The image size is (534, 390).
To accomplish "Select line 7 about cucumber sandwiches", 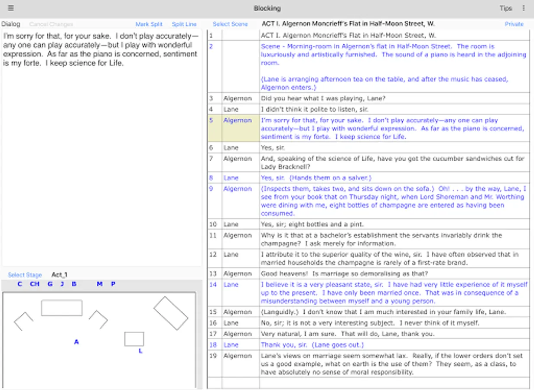I will [368, 162].
